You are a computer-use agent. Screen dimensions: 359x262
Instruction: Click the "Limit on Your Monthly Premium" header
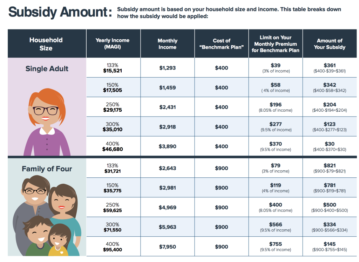coord(276,44)
